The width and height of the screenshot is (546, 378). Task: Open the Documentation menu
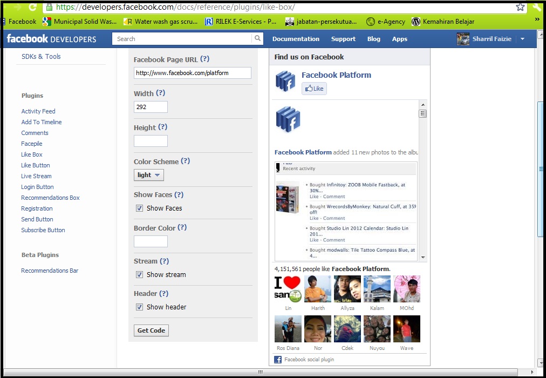click(x=296, y=39)
